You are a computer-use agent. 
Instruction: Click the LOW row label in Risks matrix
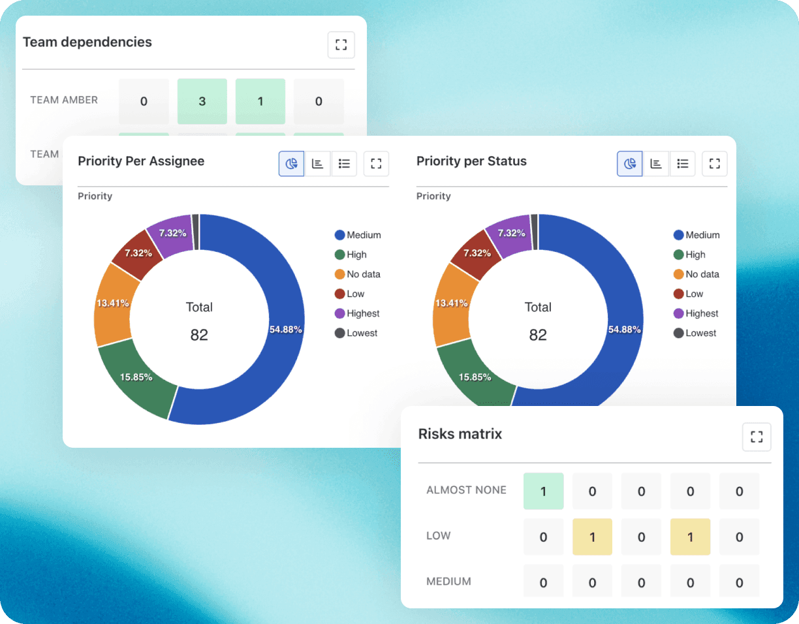(439, 535)
